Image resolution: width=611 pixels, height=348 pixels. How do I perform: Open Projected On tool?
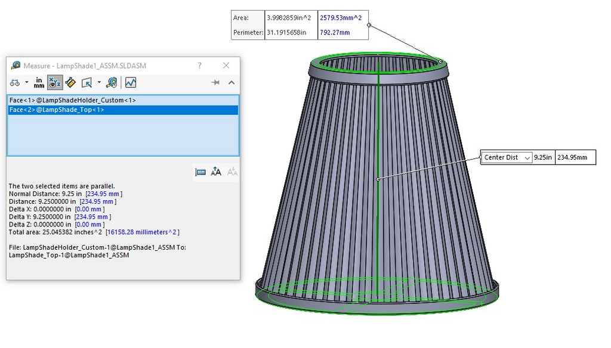pyautogui.click(x=87, y=82)
